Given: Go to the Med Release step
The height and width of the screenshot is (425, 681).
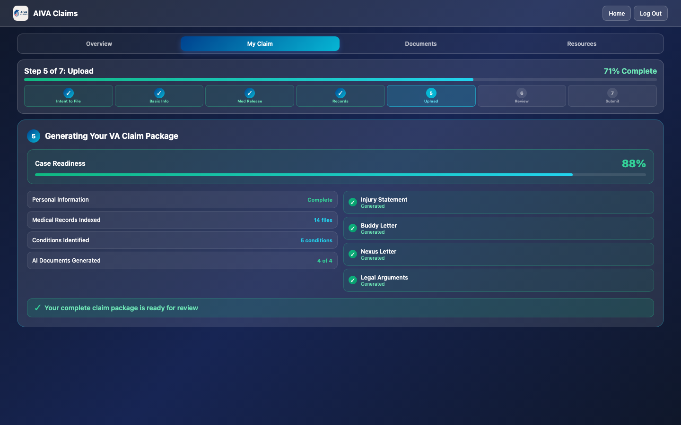Looking at the screenshot, I should [x=250, y=96].
